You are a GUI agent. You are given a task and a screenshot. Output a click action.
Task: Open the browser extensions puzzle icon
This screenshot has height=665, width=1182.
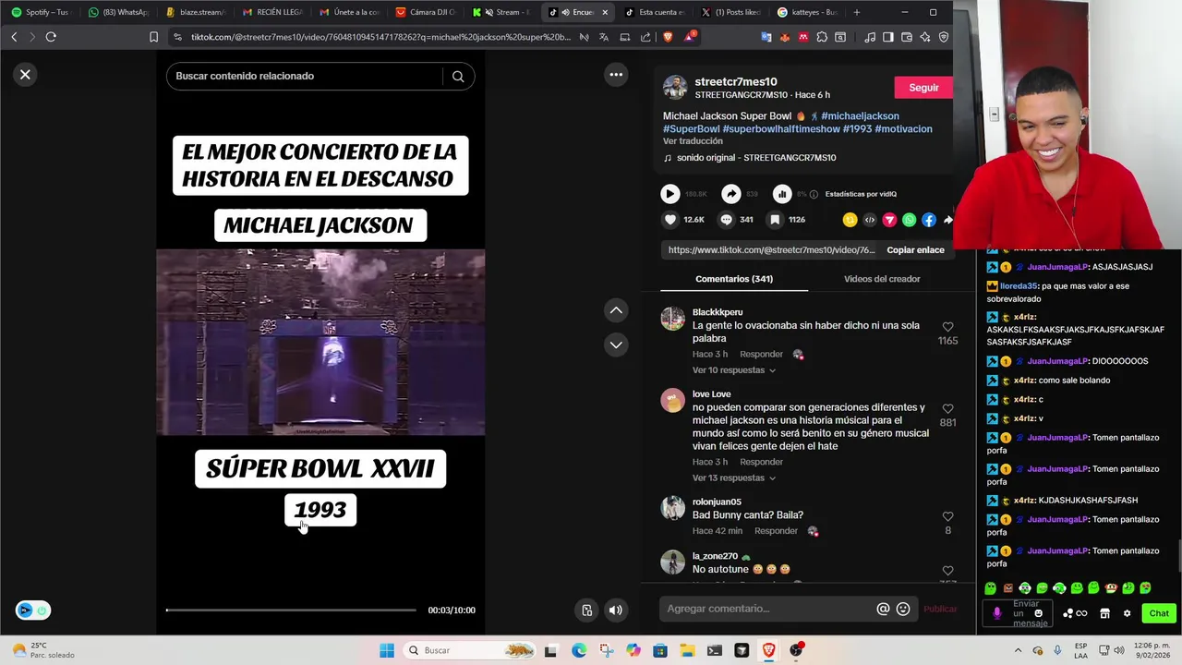(x=822, y=37)
